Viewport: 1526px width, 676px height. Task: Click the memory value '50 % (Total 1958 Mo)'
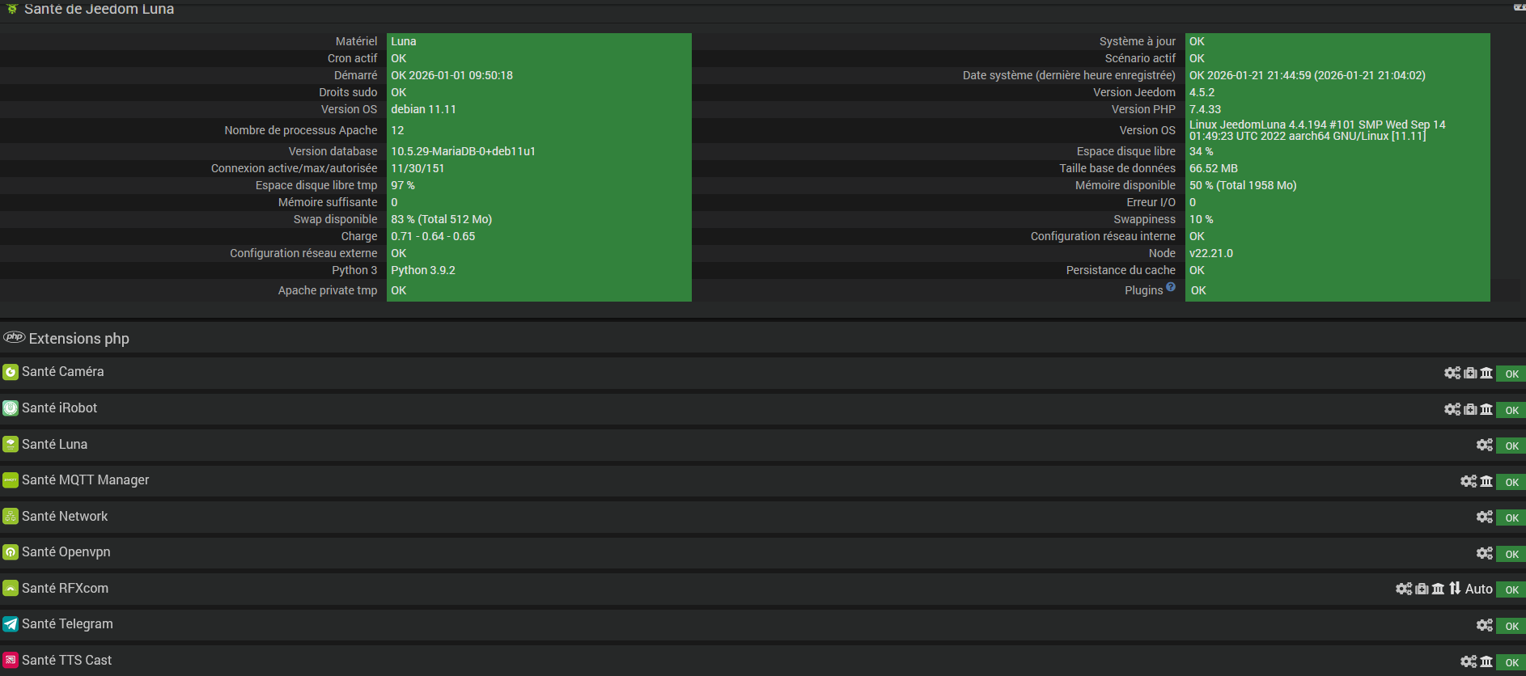click(1243, 185)
